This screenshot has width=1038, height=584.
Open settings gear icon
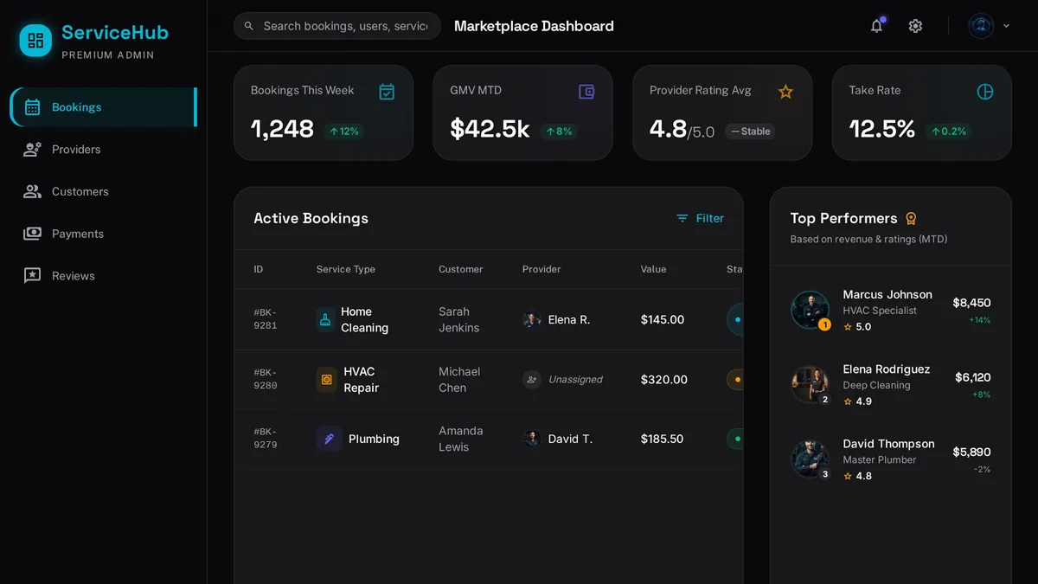tap(915, 26)
